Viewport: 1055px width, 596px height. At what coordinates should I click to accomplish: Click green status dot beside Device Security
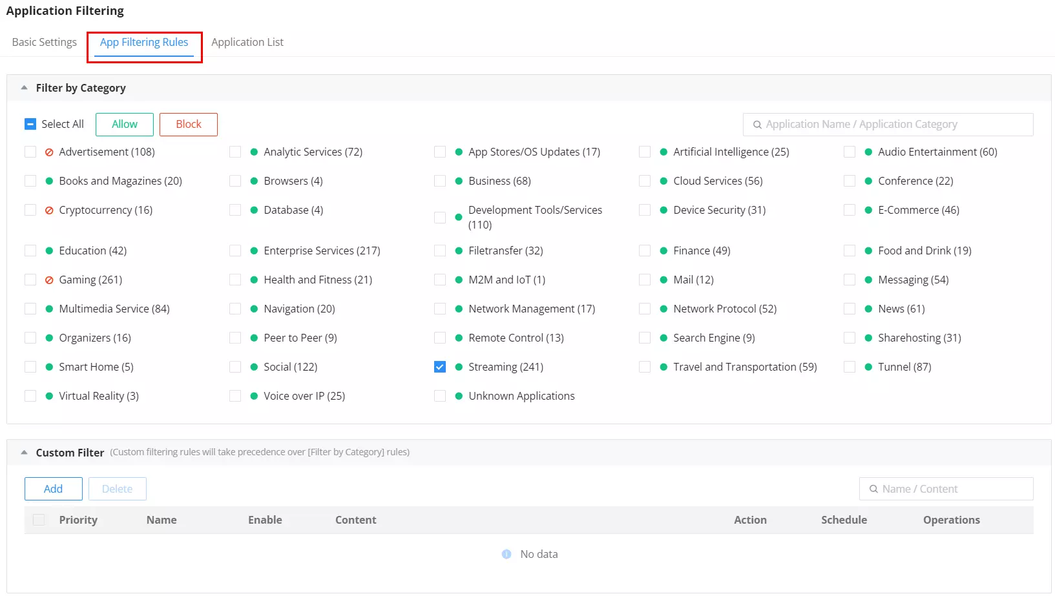663,211
